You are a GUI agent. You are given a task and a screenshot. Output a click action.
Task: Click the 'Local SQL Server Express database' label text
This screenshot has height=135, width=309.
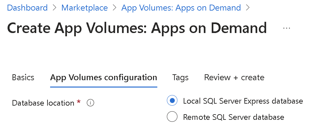pos(243,101)
